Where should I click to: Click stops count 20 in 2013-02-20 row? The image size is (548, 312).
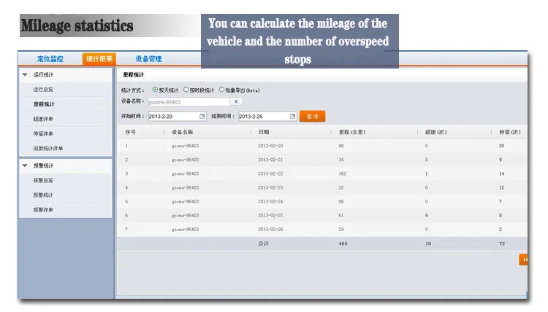(501, 146)
